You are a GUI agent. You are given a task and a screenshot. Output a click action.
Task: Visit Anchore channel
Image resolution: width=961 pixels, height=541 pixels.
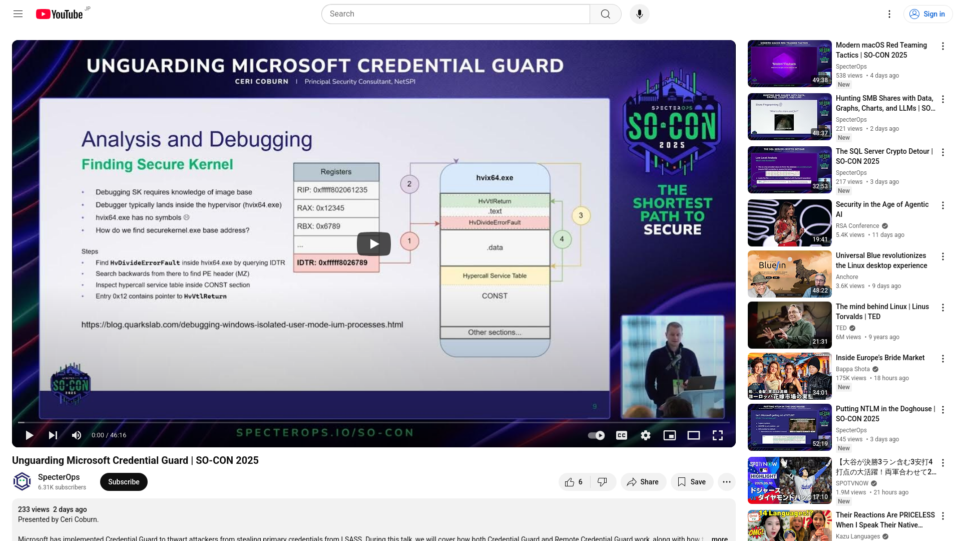pos(847,277)
